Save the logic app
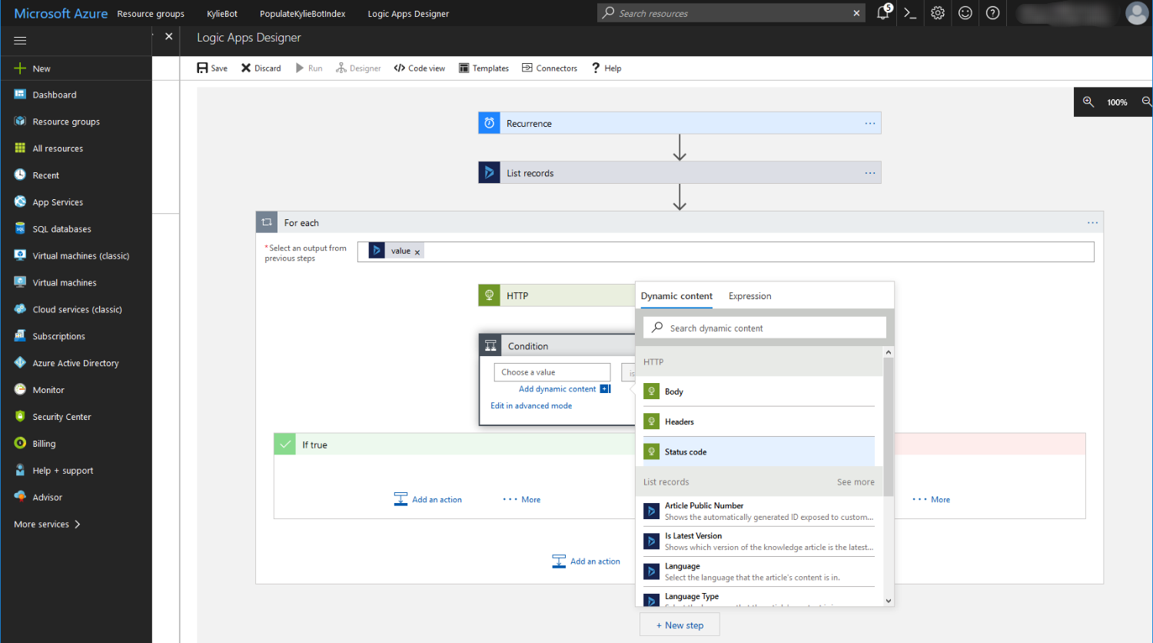1153x643 pixels. [212, 68]
